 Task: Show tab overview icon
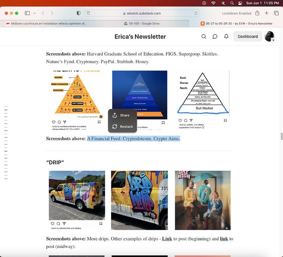coord(276,13)
